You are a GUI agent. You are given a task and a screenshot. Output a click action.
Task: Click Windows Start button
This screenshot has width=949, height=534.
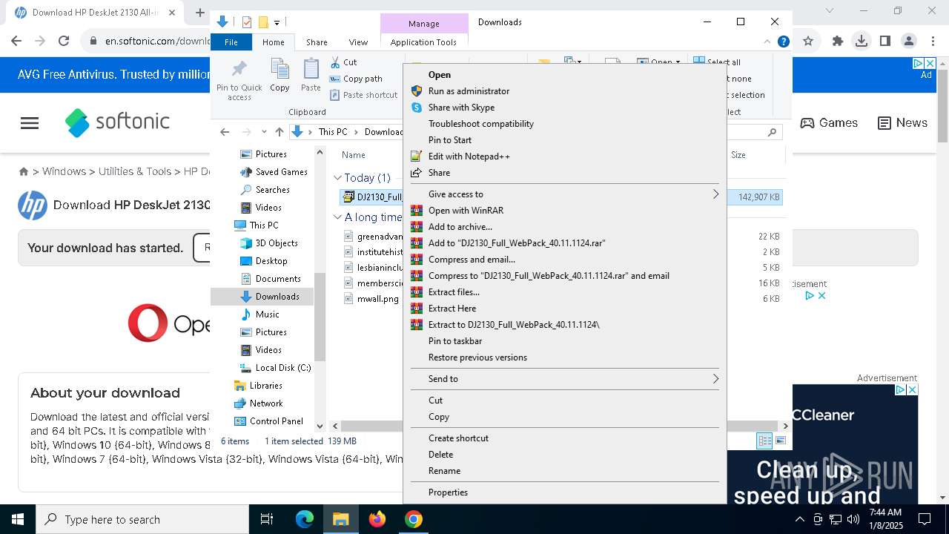click(18, 519)
